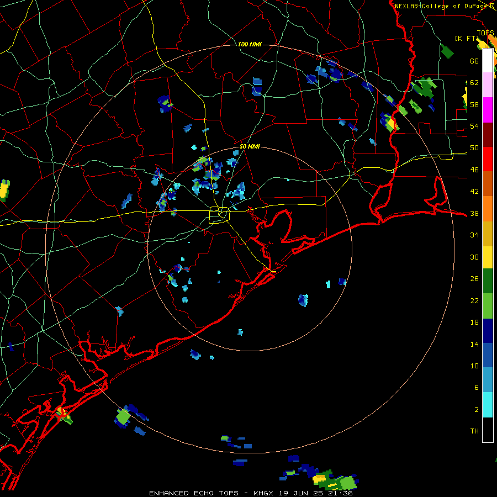This screenshot has width=497, height=497.
Task: Click the NEXLAB-College of DuPage credit text
Action: pos(442,6)
